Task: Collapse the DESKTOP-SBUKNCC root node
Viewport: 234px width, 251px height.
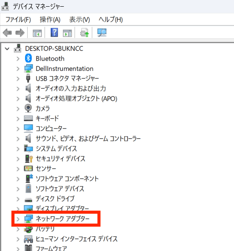Action: click(x=7, y=49)
